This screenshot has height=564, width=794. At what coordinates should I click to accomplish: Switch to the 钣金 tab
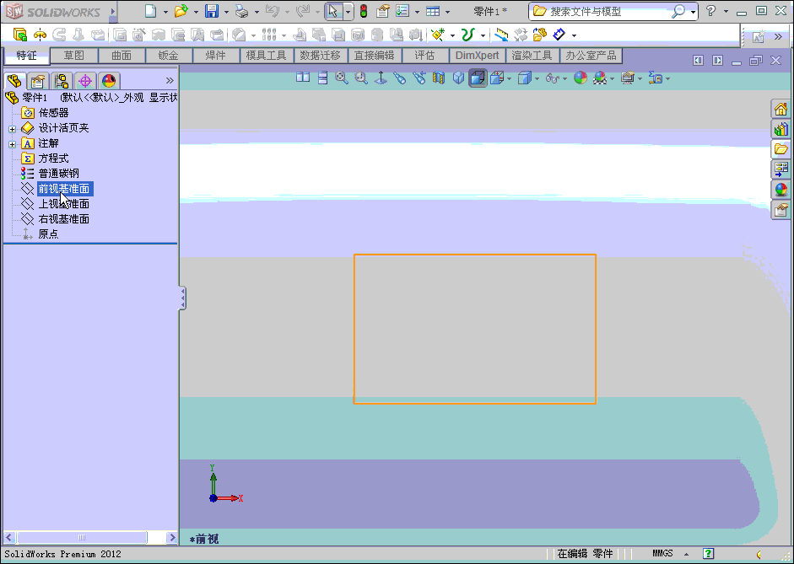coord(169,56)
